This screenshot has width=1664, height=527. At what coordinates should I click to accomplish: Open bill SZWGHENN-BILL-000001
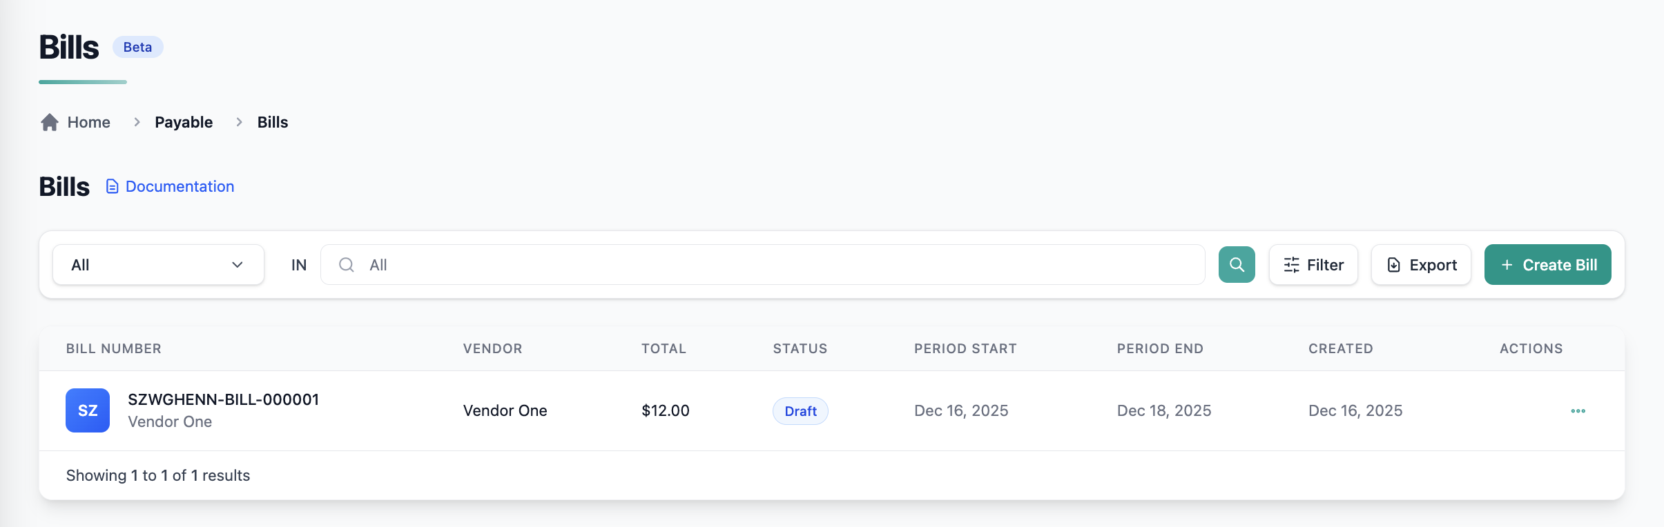223,399
